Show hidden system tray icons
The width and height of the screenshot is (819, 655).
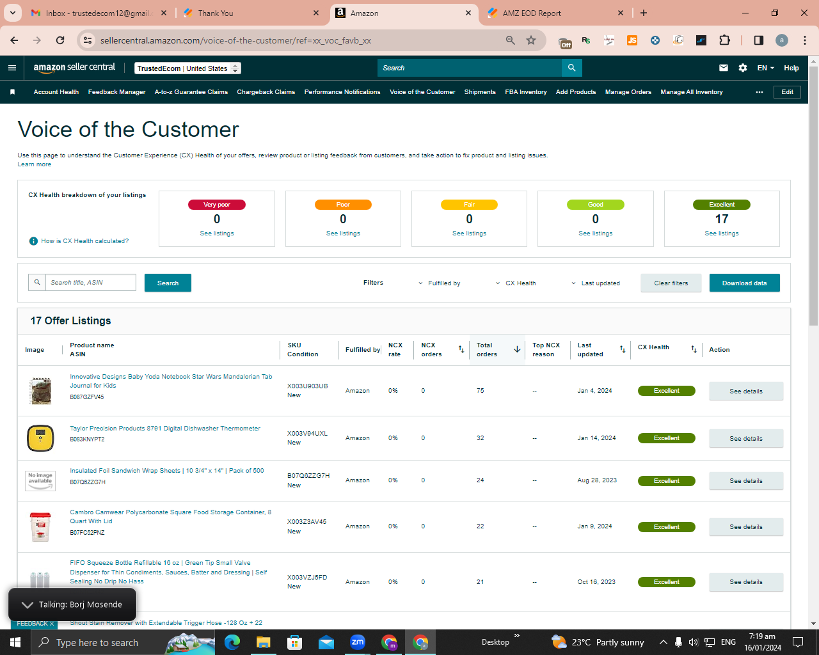click(x=664, y=642)
